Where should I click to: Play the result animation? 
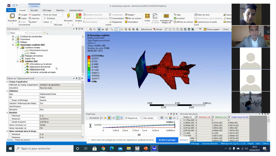(x=105, y=118)
